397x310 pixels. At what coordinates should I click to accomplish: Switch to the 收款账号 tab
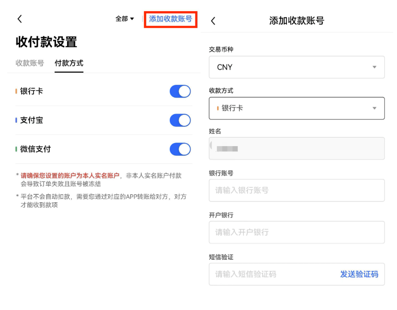point(29,63)
